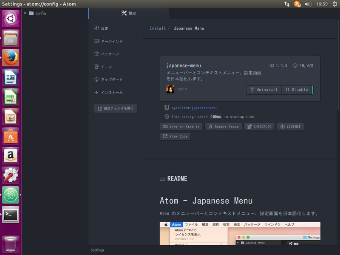The image size is (340, 255).
Task: Open Terminal from the dock
Action: click(x=11, y=215)
